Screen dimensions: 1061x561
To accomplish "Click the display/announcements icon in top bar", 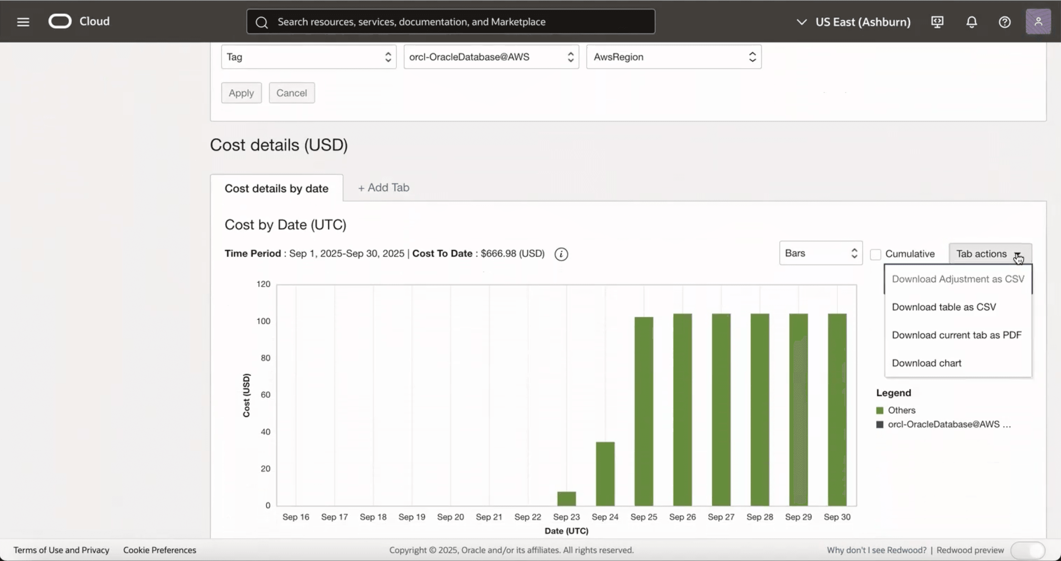I will 937,22.
